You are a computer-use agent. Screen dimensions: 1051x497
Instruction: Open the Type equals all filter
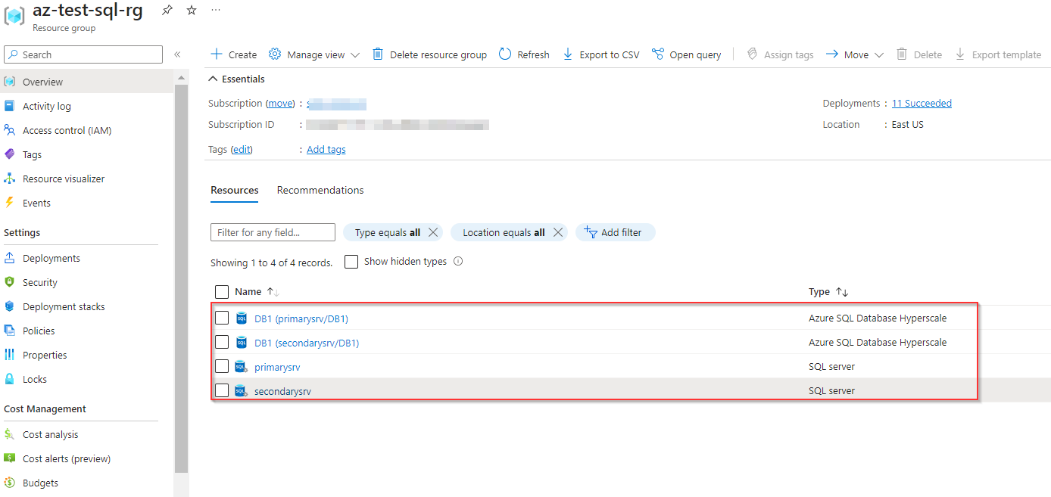(x=387, y=232)
